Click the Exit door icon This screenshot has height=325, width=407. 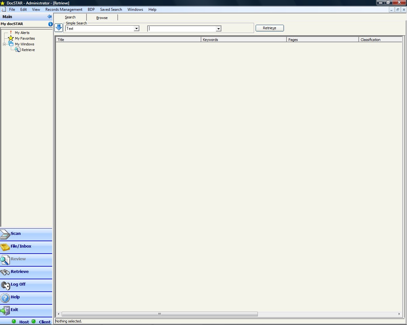tap(5, 310)
